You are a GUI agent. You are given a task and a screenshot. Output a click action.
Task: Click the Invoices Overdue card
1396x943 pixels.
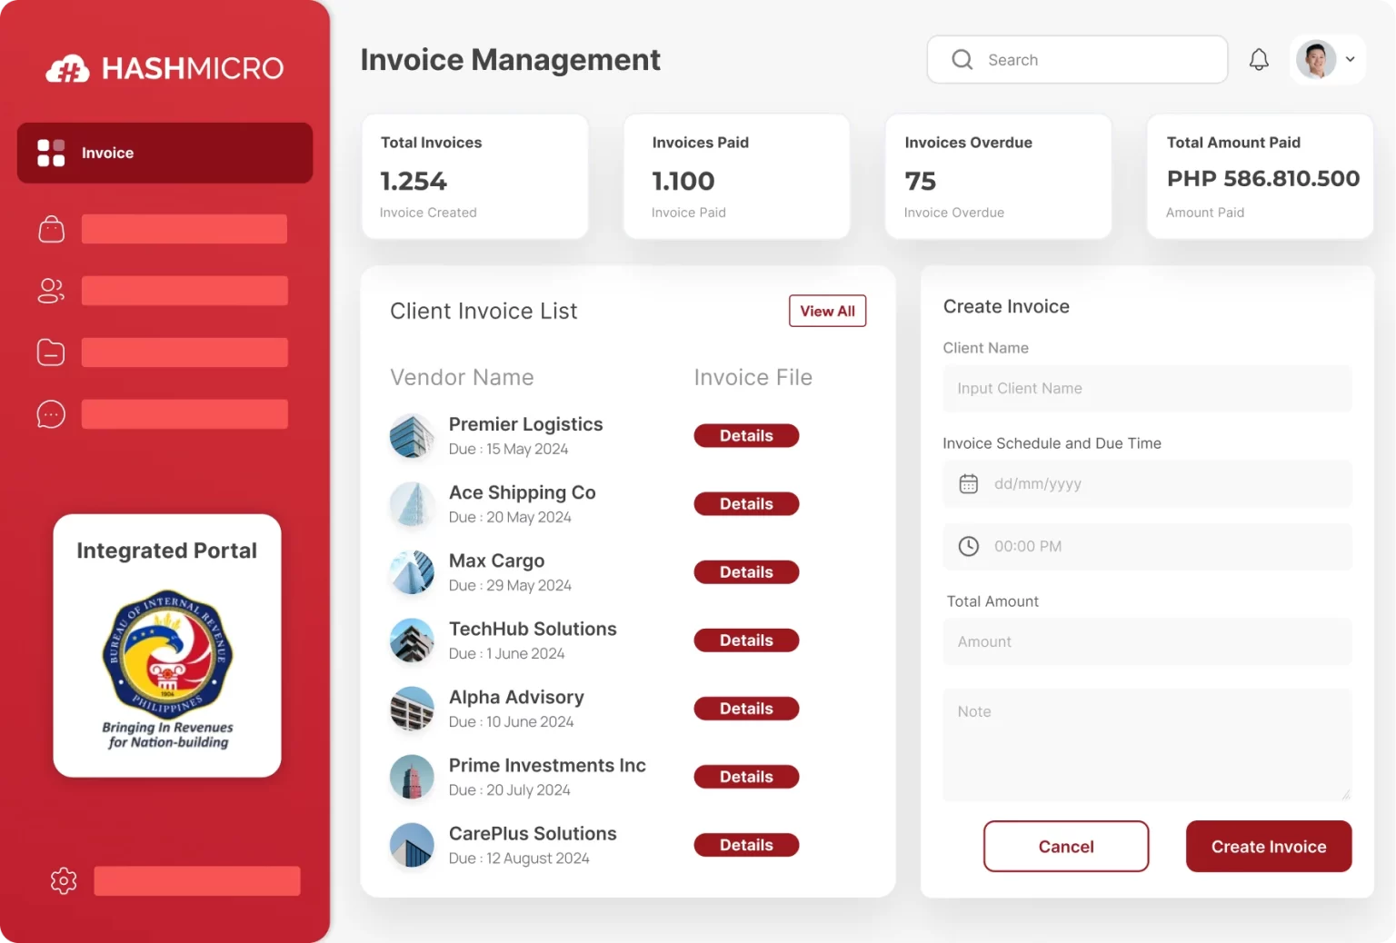coord(997,176)
